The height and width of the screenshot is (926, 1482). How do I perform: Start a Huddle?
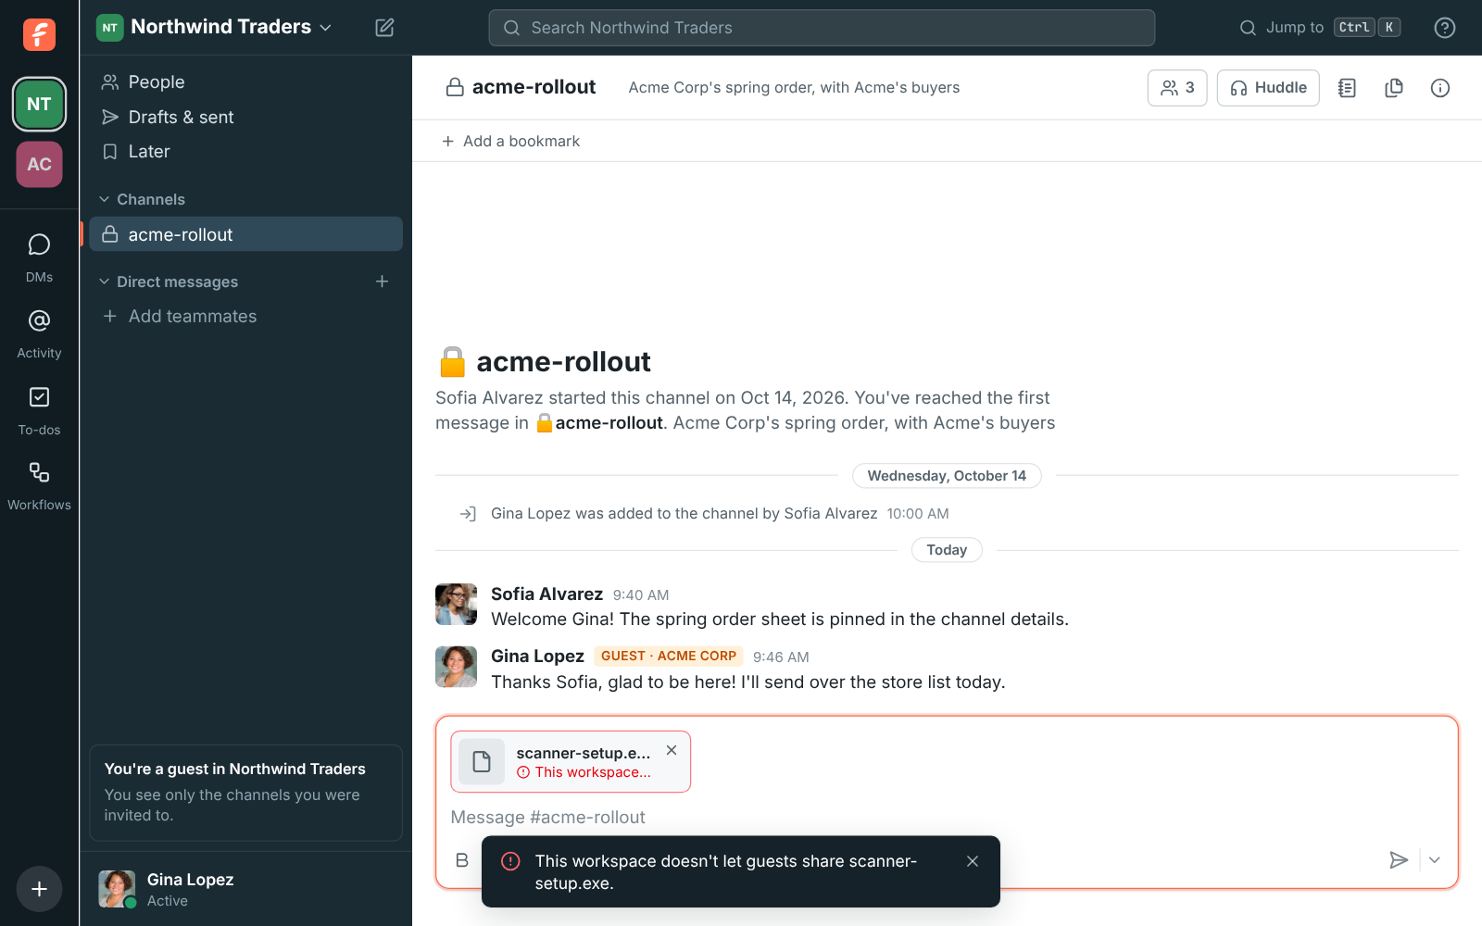point(1268,88)
